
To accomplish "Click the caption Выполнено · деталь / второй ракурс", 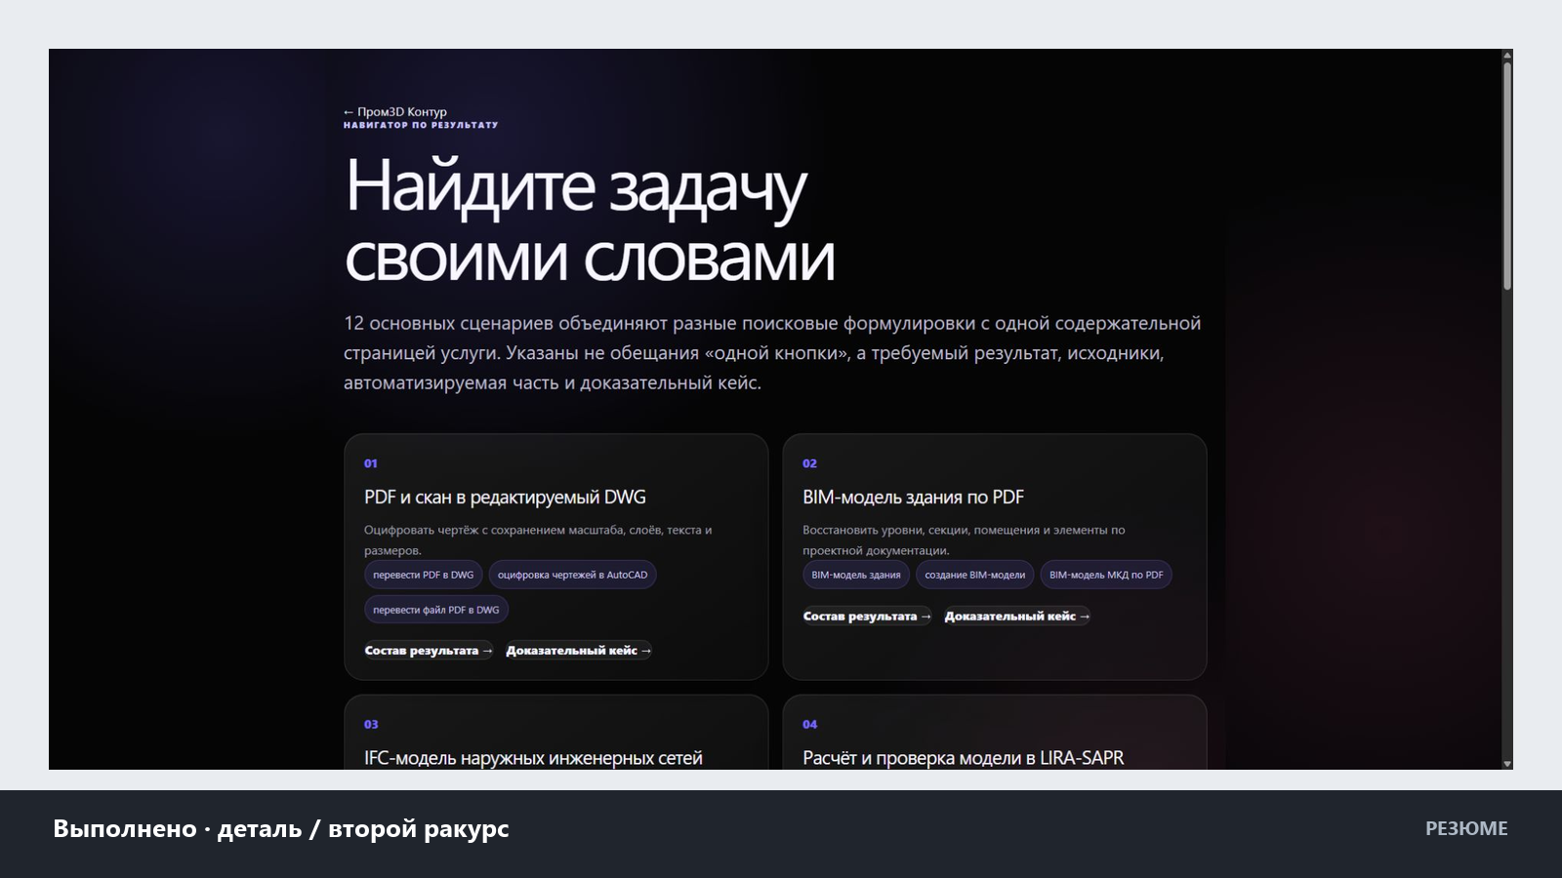I will [281, 828].
